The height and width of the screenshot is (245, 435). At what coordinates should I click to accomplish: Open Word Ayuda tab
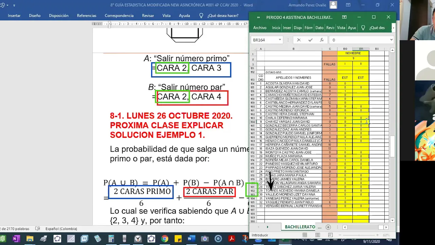(x=185, y=16)
